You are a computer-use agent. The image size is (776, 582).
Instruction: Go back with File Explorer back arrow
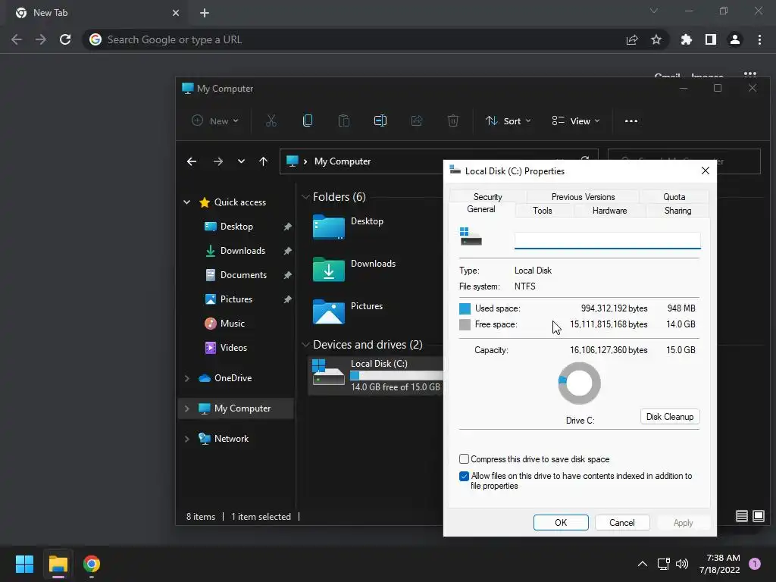point(192,161)
